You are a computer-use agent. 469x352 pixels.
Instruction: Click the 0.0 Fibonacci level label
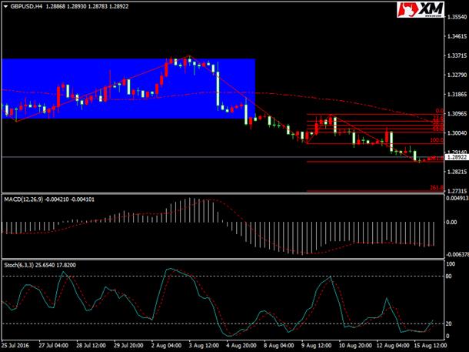coord(439,111)
